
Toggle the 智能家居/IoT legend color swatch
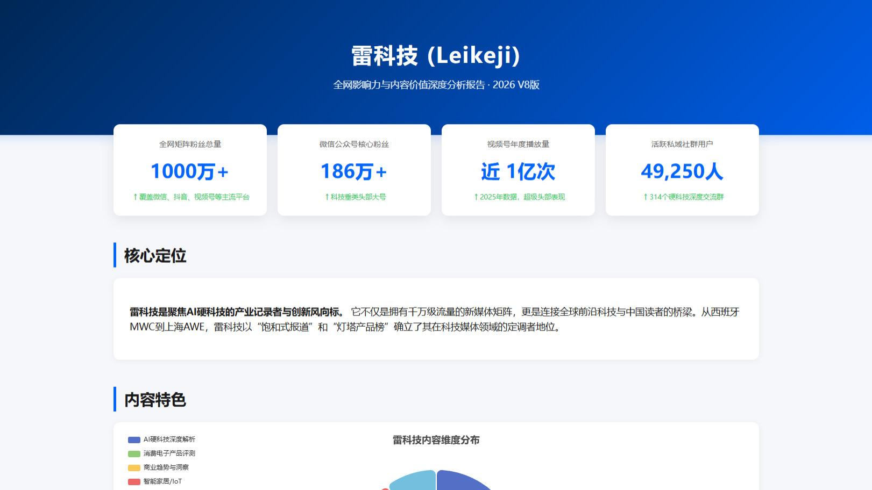point(134,482)
